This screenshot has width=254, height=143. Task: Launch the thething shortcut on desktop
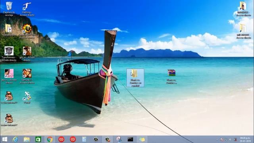click(27, 9)
